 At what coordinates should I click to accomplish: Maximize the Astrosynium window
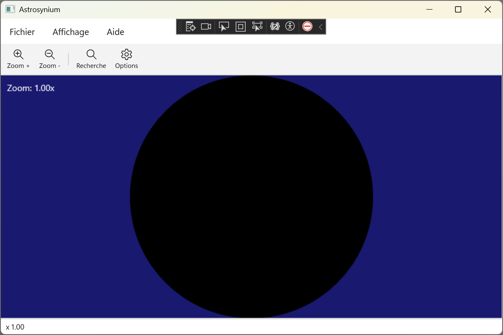pyautogui.click(x=458, y=10)
